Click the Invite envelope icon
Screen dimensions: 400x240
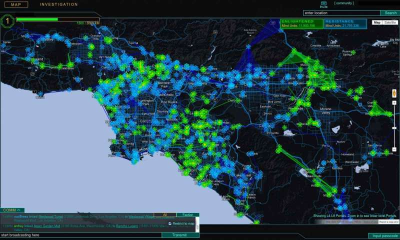[x=323, y=3]
